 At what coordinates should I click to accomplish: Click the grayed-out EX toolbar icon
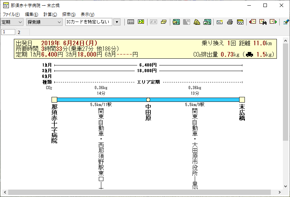click(153, 22)
